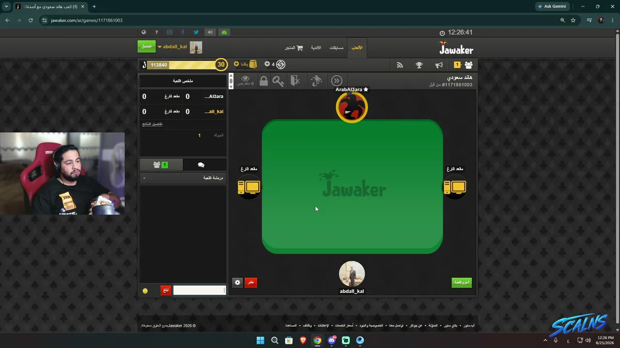
Task: Click ArabAl3ara player avatar at table top
Action: click(x=352, y=107)
